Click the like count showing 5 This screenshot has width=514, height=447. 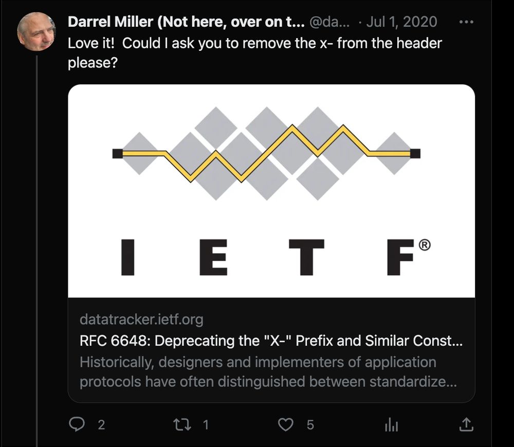coord(310,425)
